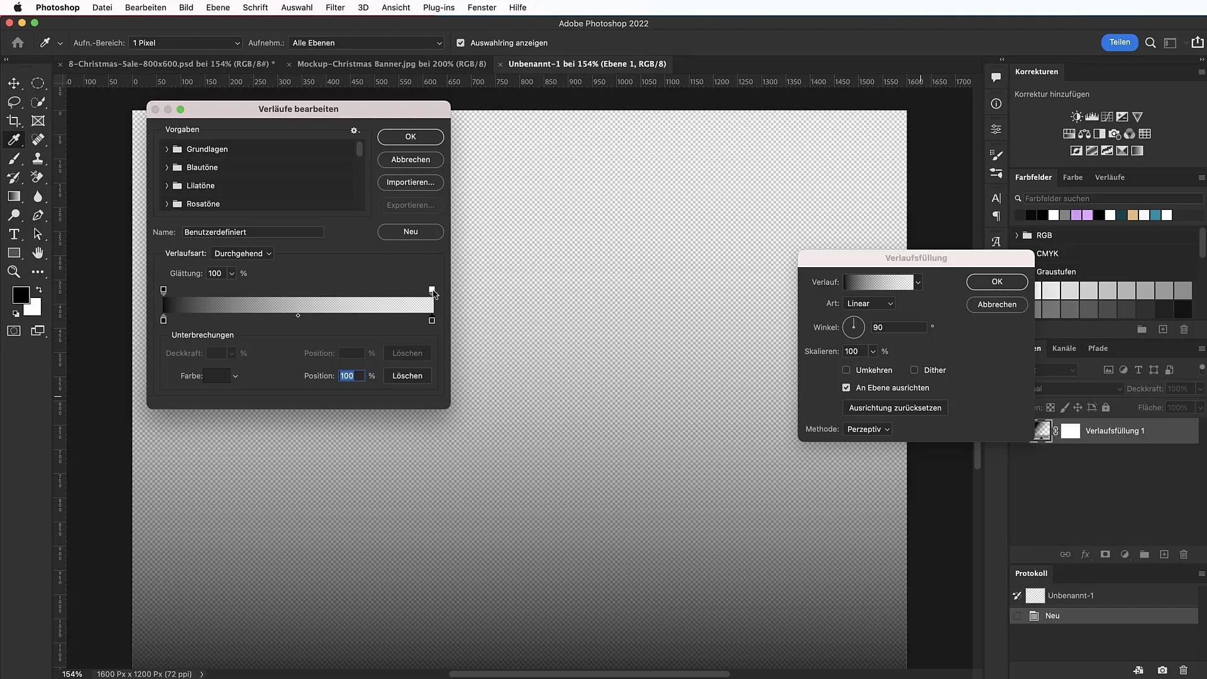The image size is (1207, 679).
Task: Open the Bild menu in menu bar
Action: [185, 8]
